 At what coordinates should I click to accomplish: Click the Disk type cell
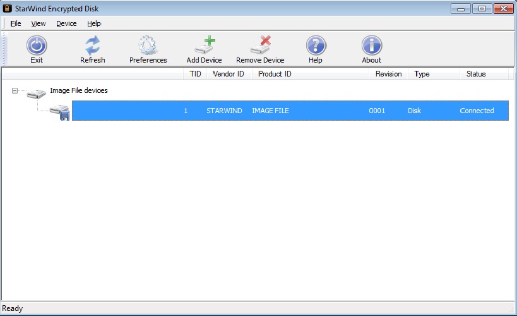coord(414,111)
